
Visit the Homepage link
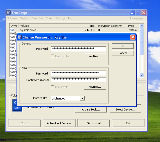point(137,18)
